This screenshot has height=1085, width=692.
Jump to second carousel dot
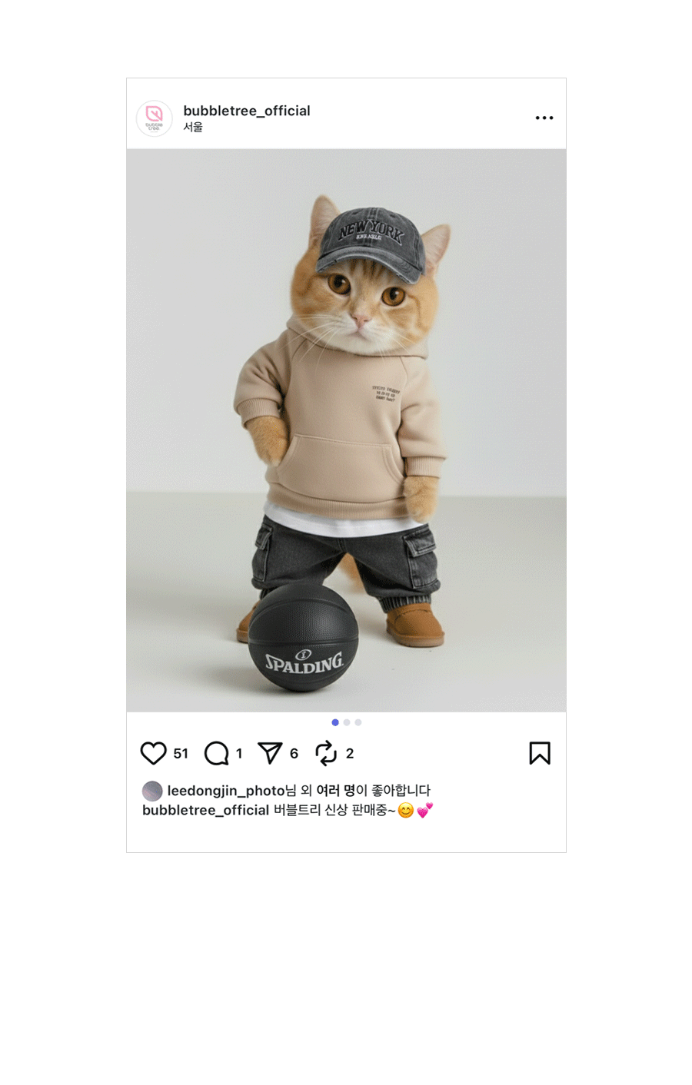coord(347,722)
